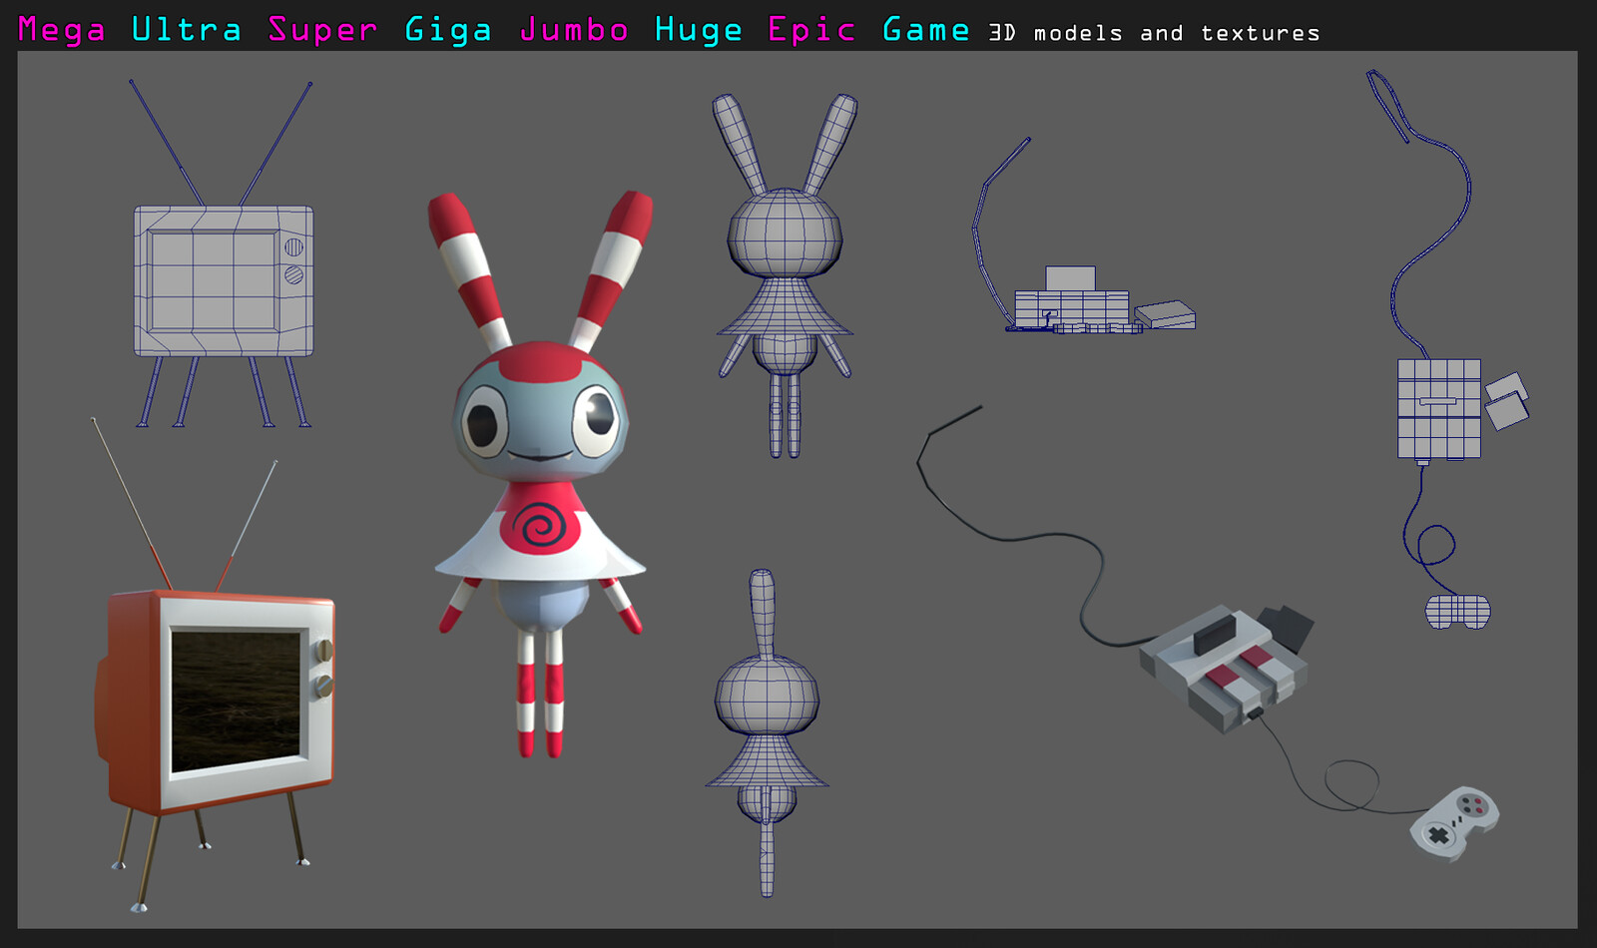Viewport: 1597px width, 948px height.
Task: Click the lower knob on the textured TV
Action: pos(324,686)
